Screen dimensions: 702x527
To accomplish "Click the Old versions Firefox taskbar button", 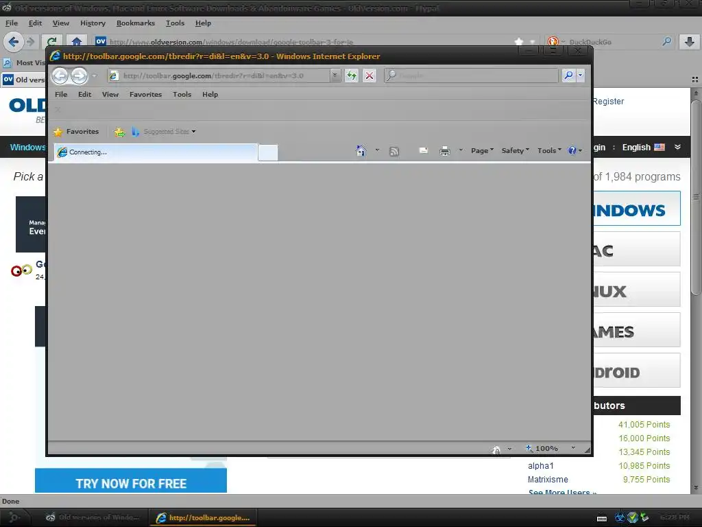I will click(93, 517).
